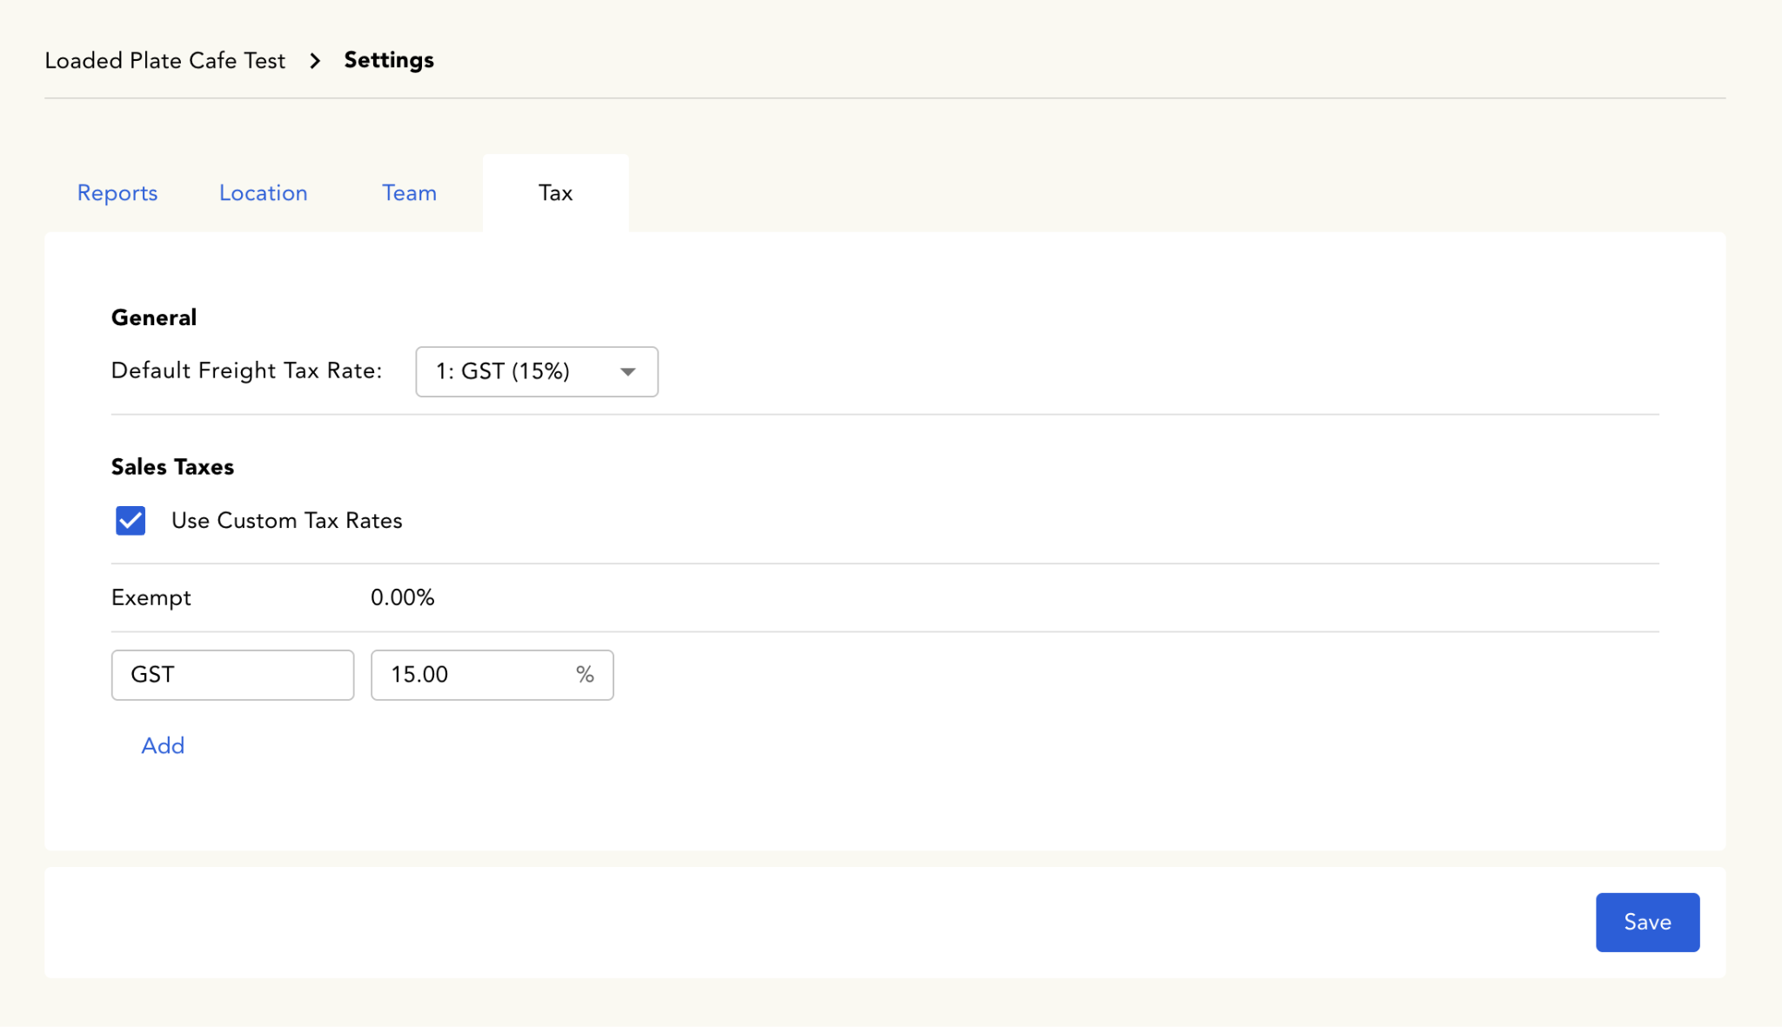This screenshot has height=1027, width=1782.
Task: Click Add to add a tax rate
Action: point(163,746)
